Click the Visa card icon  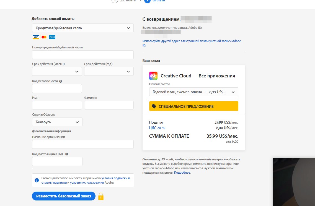click(36, 37)
